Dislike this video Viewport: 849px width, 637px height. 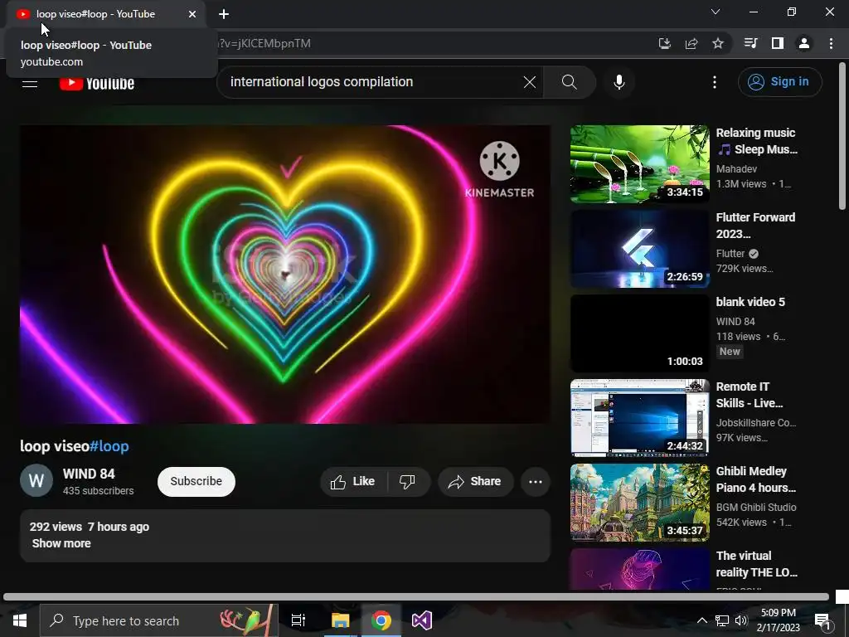407,482
